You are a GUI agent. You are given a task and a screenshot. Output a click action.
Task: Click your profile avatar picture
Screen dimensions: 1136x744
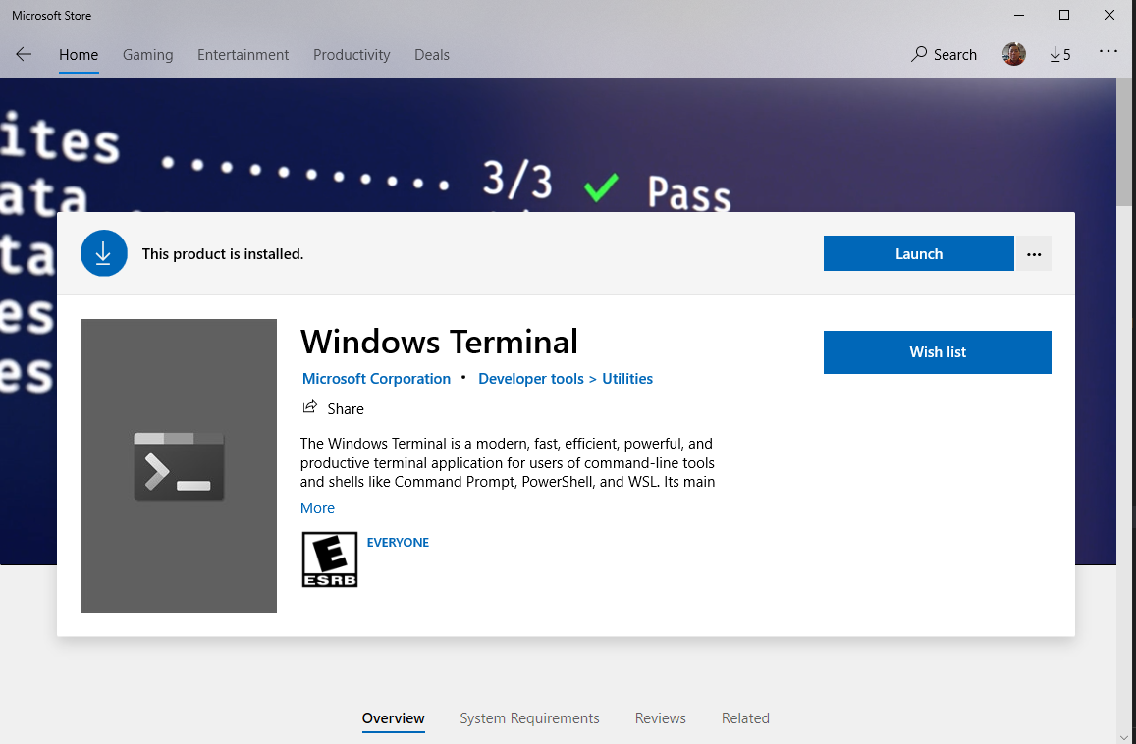click(x=1013, y=54)
